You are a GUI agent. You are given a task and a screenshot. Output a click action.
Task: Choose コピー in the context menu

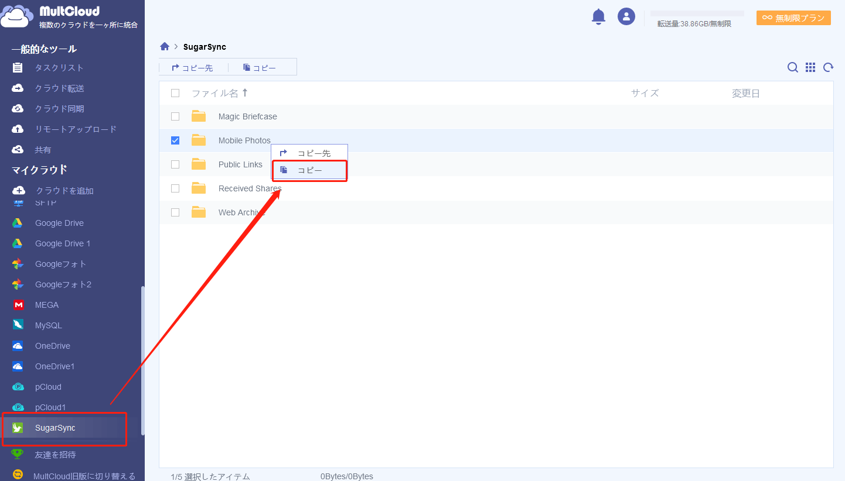coord(309,170)
